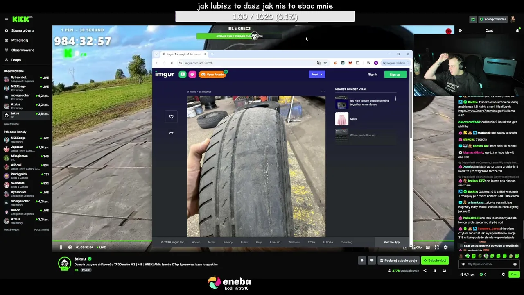Stop page loading in Chrome toolbar
Screen dimensions: 524x295
coord(172,63)
